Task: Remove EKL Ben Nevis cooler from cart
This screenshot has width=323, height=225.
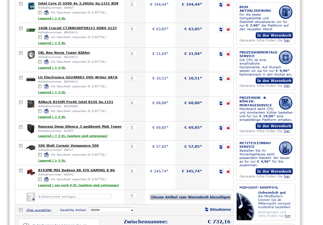Action: (x=228, y=54)
